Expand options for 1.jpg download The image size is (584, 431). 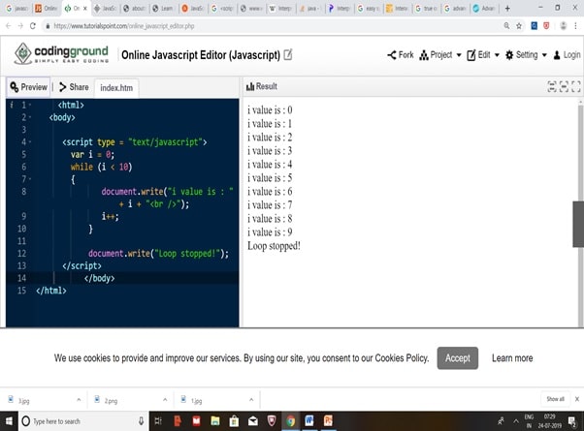251,400
